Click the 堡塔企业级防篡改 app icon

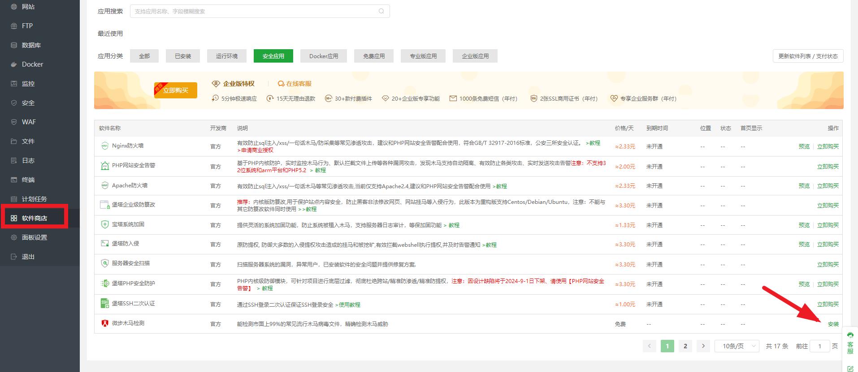[104, 205]
